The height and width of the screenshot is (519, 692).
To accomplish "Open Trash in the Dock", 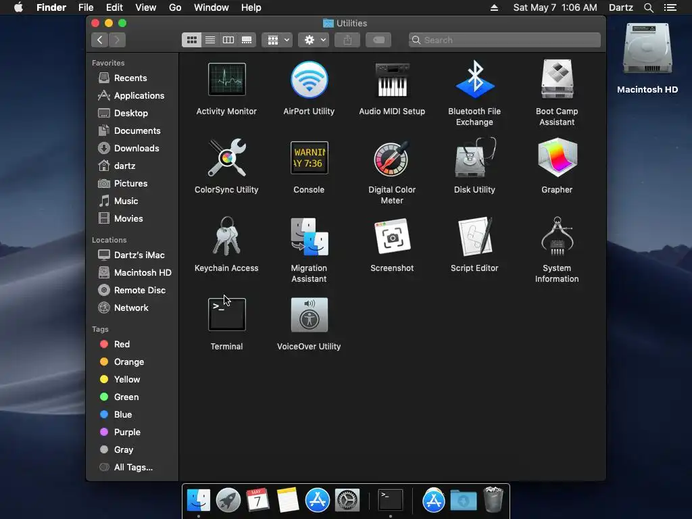I will [x=493, y=499].
